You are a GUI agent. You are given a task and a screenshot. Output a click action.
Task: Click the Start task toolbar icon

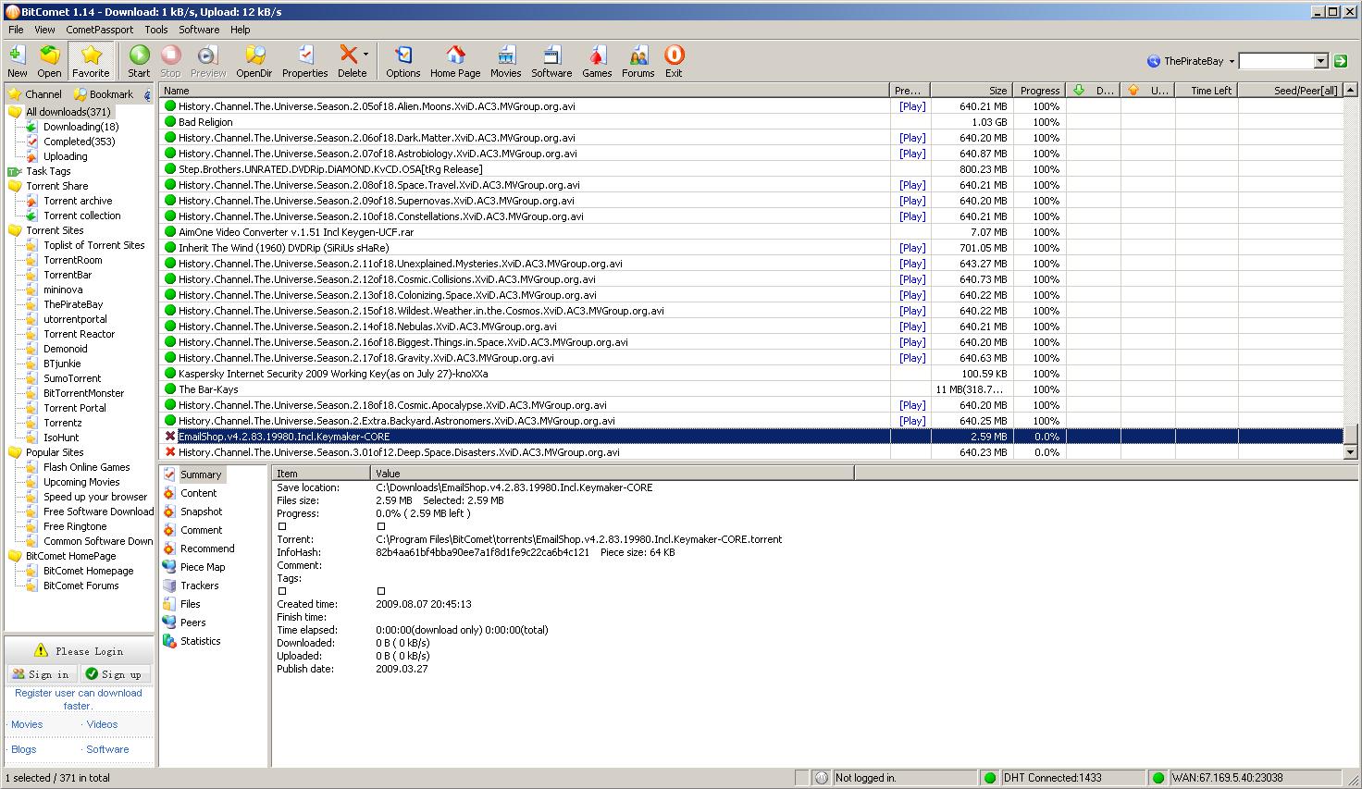pos(139,61)
